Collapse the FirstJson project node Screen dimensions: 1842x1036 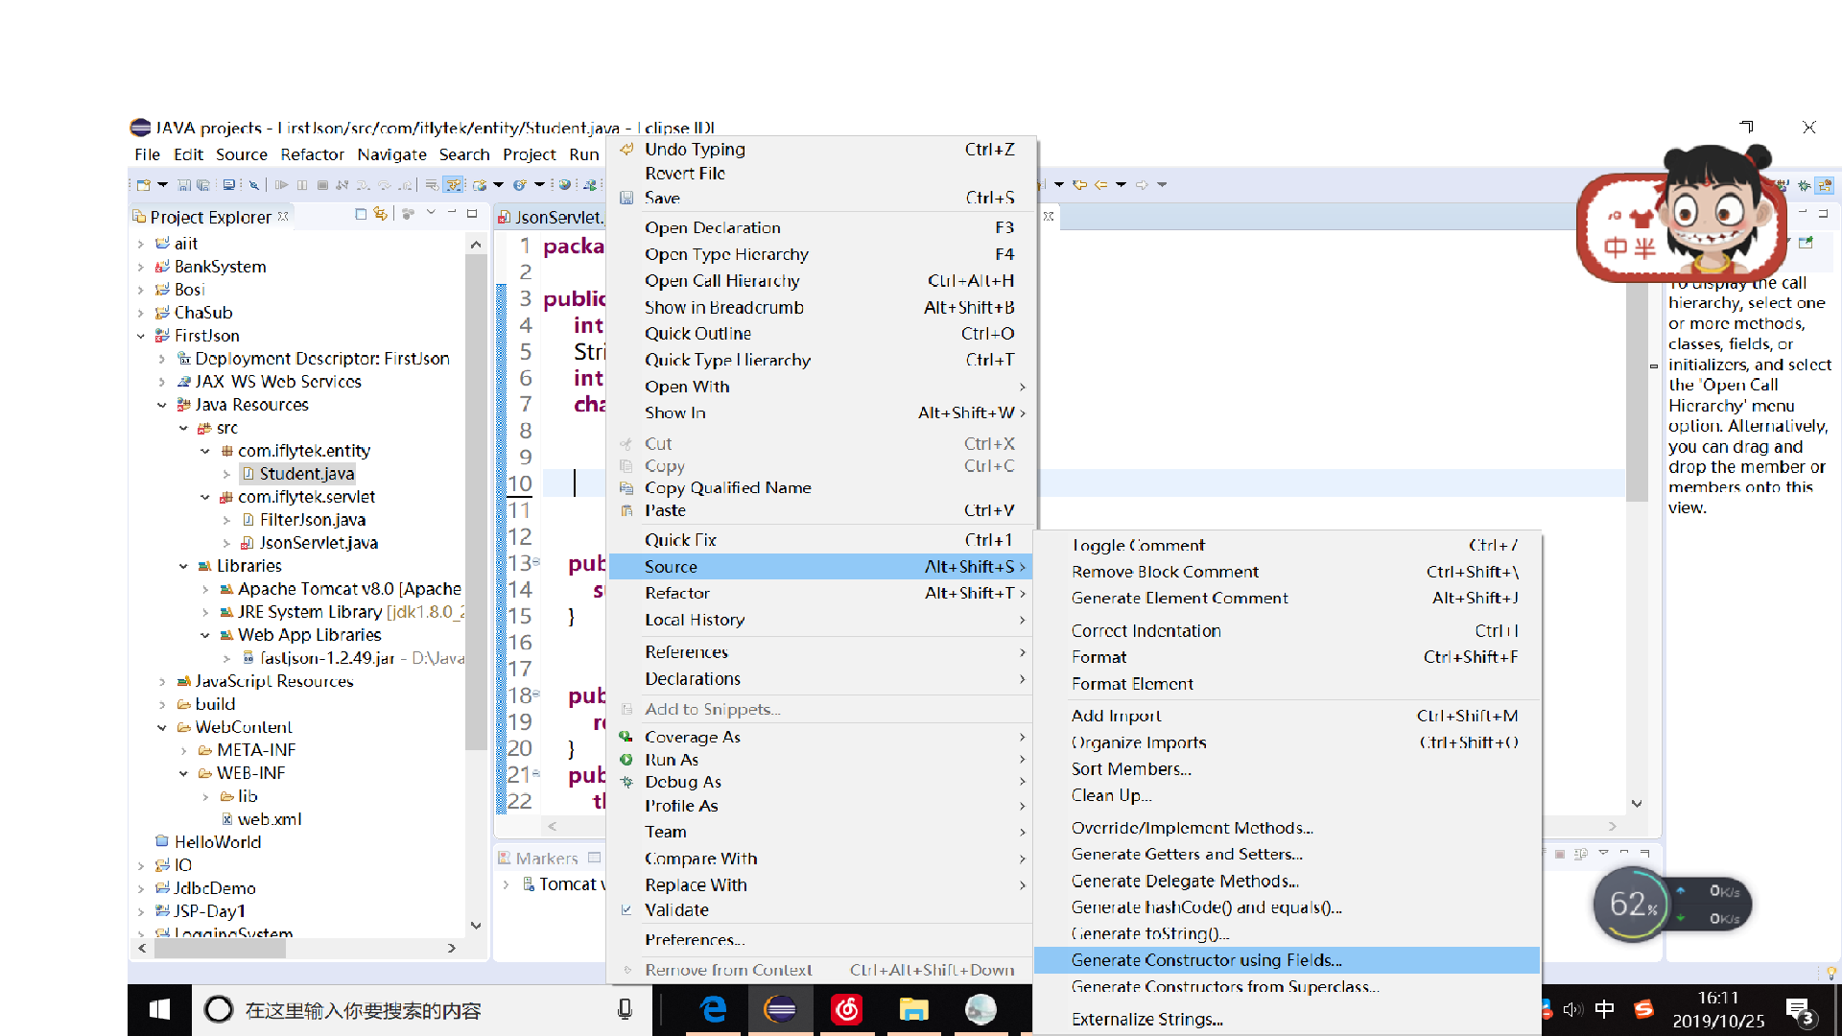[141, 336]
